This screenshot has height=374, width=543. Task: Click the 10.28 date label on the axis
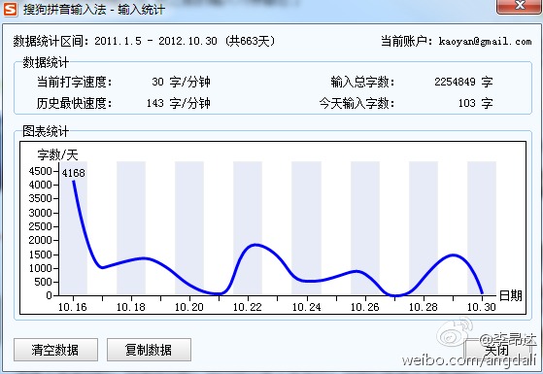[424, 307]
